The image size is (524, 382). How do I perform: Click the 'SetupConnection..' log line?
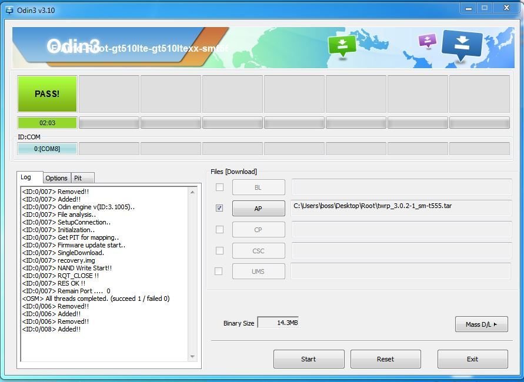66,222
